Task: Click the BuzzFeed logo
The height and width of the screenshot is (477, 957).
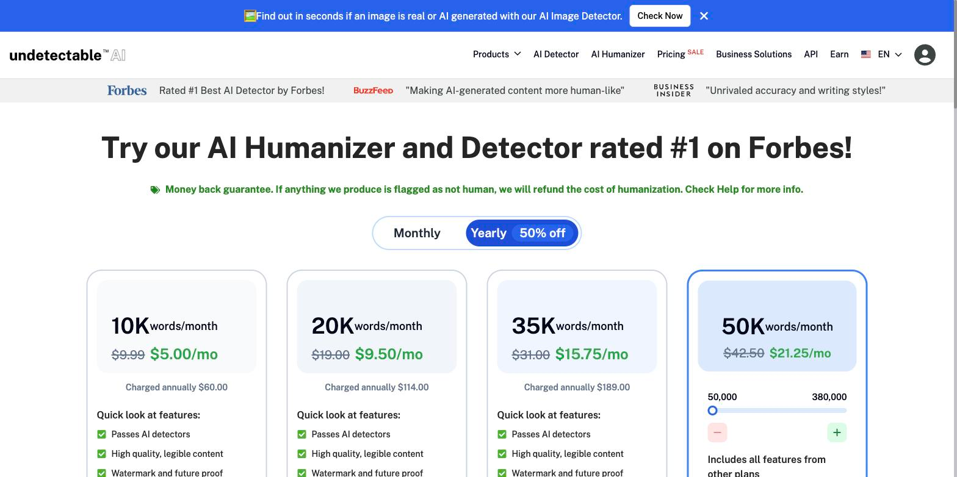Action: pos(373,90)
